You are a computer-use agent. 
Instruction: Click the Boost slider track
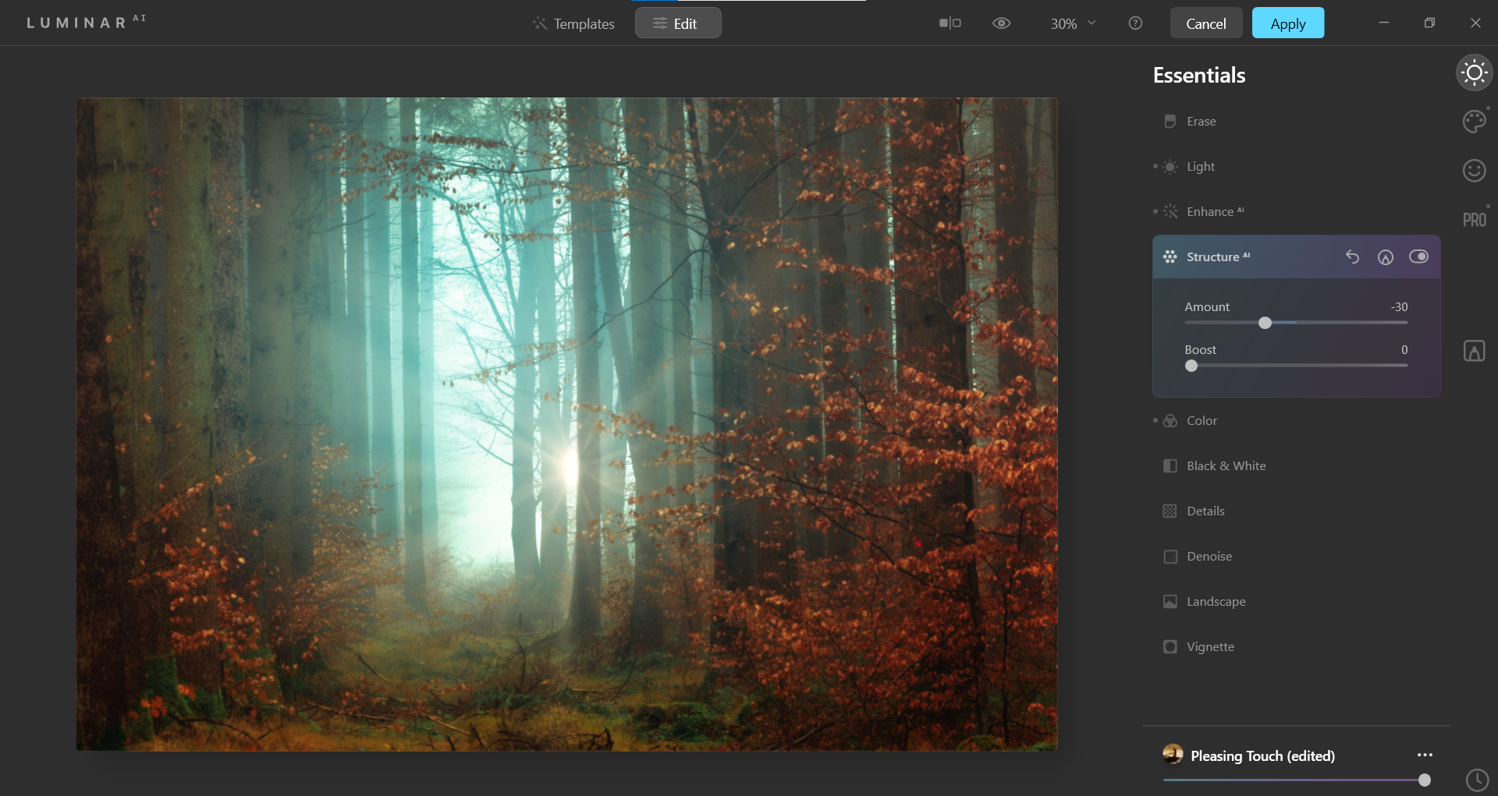(x=1299, y=366)
